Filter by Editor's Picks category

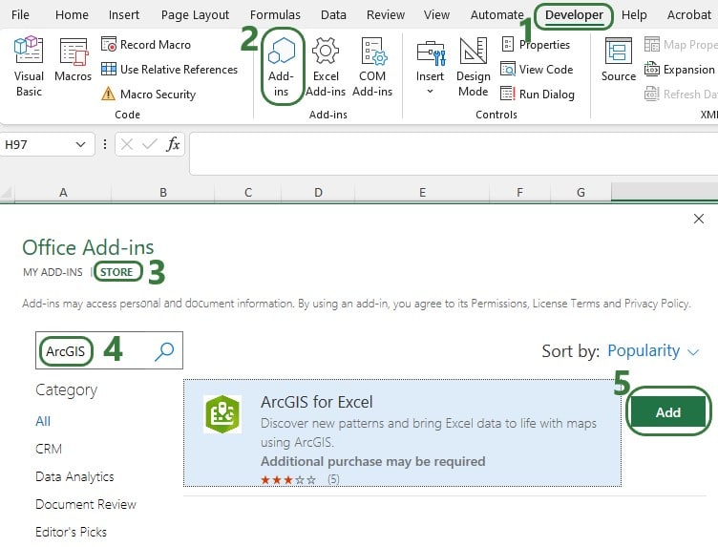71,532
